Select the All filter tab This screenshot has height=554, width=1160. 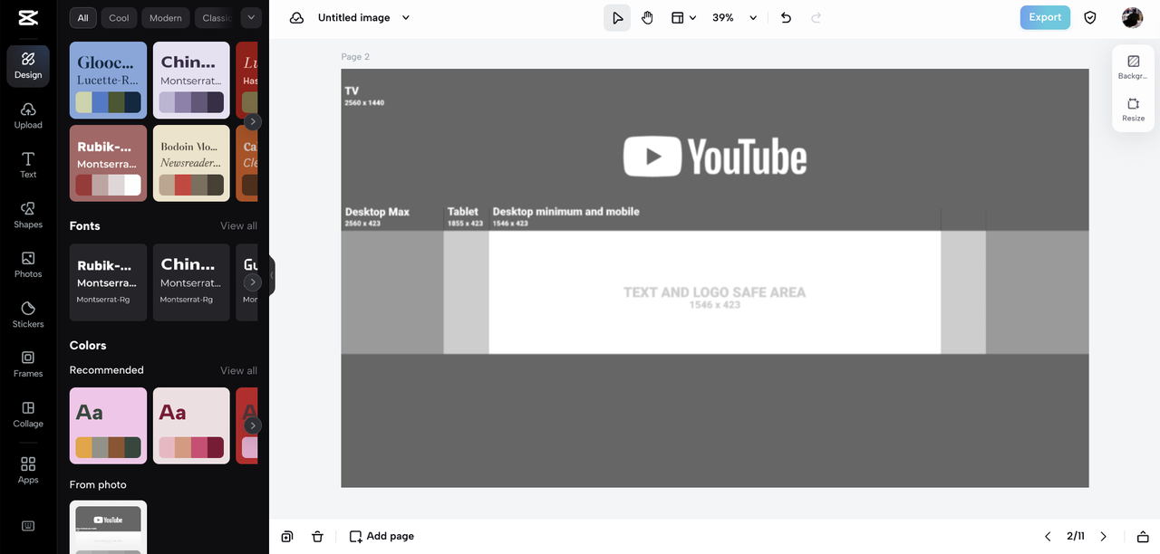coord(83,17)
